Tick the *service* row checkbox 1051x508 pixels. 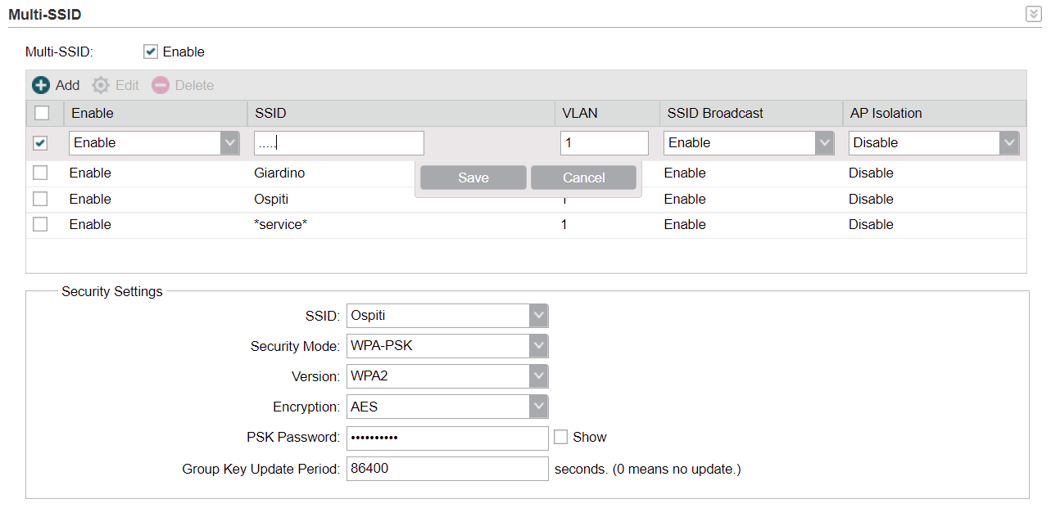tap(40, 224)
